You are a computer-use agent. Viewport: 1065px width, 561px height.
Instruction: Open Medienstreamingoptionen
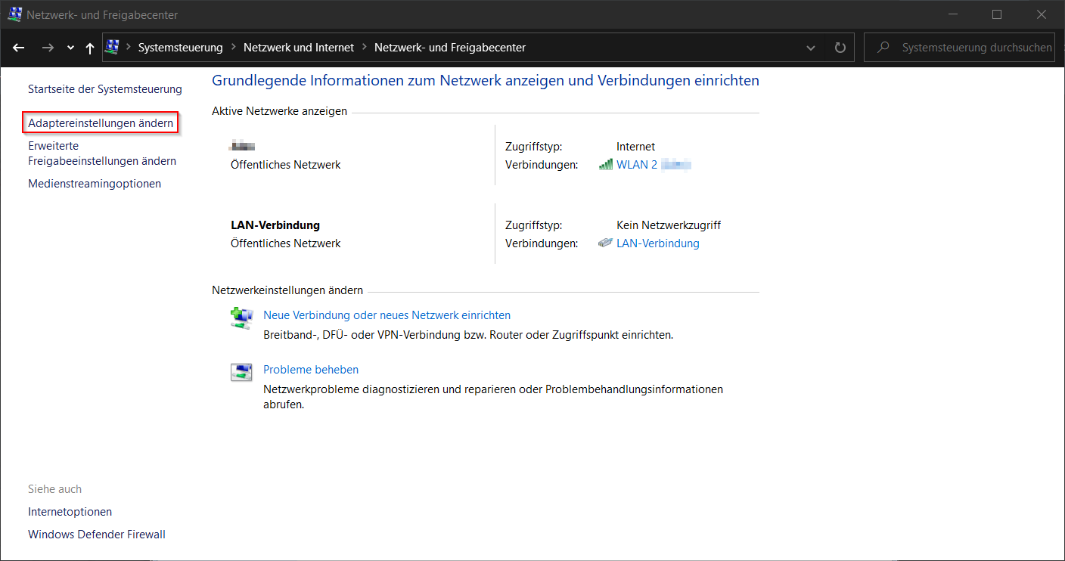[x=95, y=184]
